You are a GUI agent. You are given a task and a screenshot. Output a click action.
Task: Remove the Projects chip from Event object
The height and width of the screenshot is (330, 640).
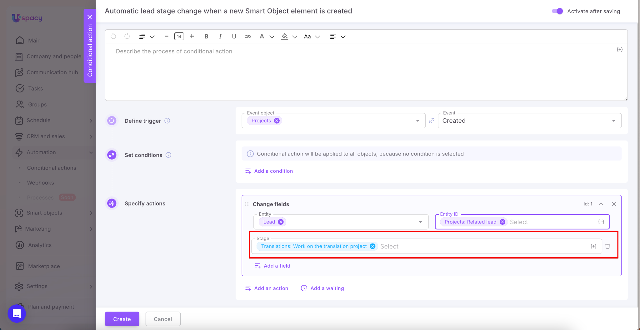277,121
